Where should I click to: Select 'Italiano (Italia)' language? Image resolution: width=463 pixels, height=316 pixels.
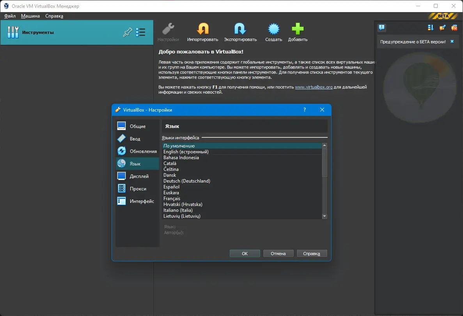pos(242,210)
